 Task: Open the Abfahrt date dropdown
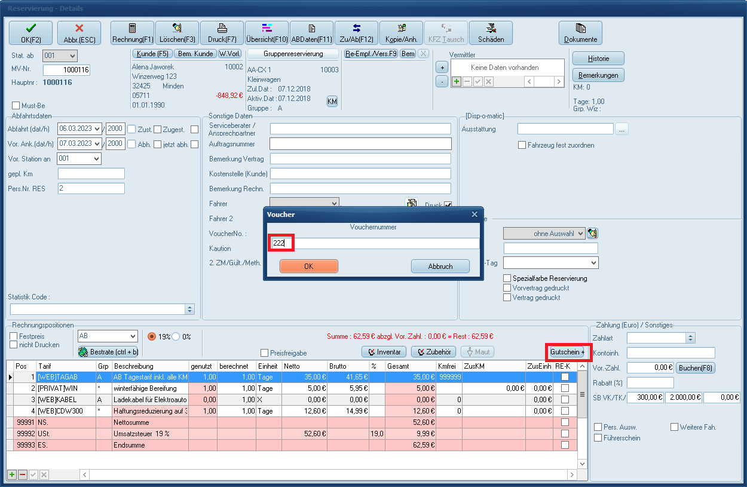click(x=97, y=129)
